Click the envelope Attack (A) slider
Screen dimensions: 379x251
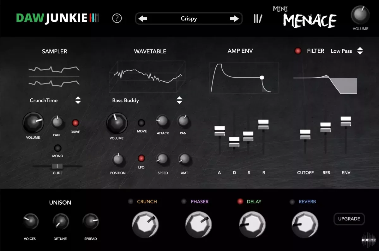[220, 131]
